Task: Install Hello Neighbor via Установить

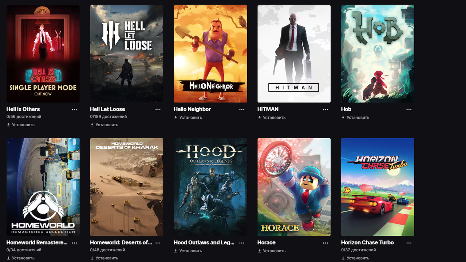Action: (x=188, y=118)
